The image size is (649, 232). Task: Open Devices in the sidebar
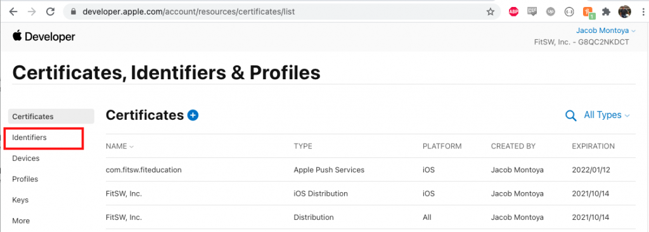25,158
